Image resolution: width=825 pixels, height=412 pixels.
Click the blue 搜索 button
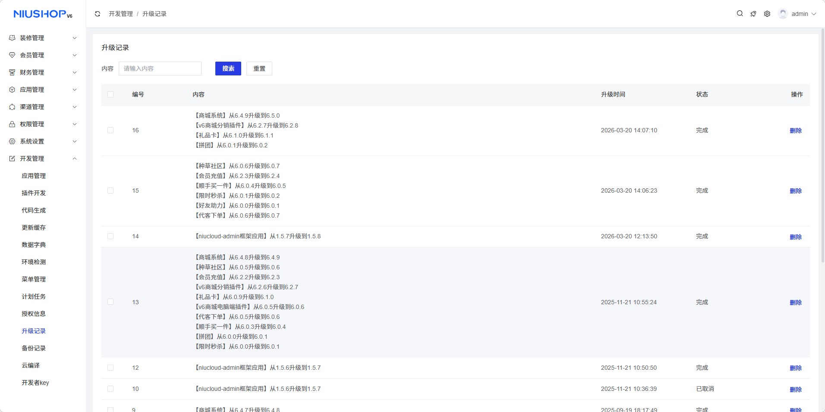coord(228,69)
